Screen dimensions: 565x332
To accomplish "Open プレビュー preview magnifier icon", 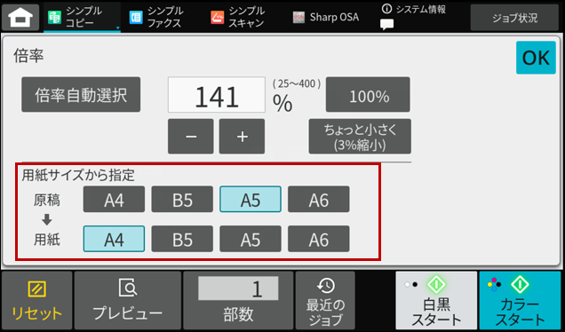I will coord(128,288).
